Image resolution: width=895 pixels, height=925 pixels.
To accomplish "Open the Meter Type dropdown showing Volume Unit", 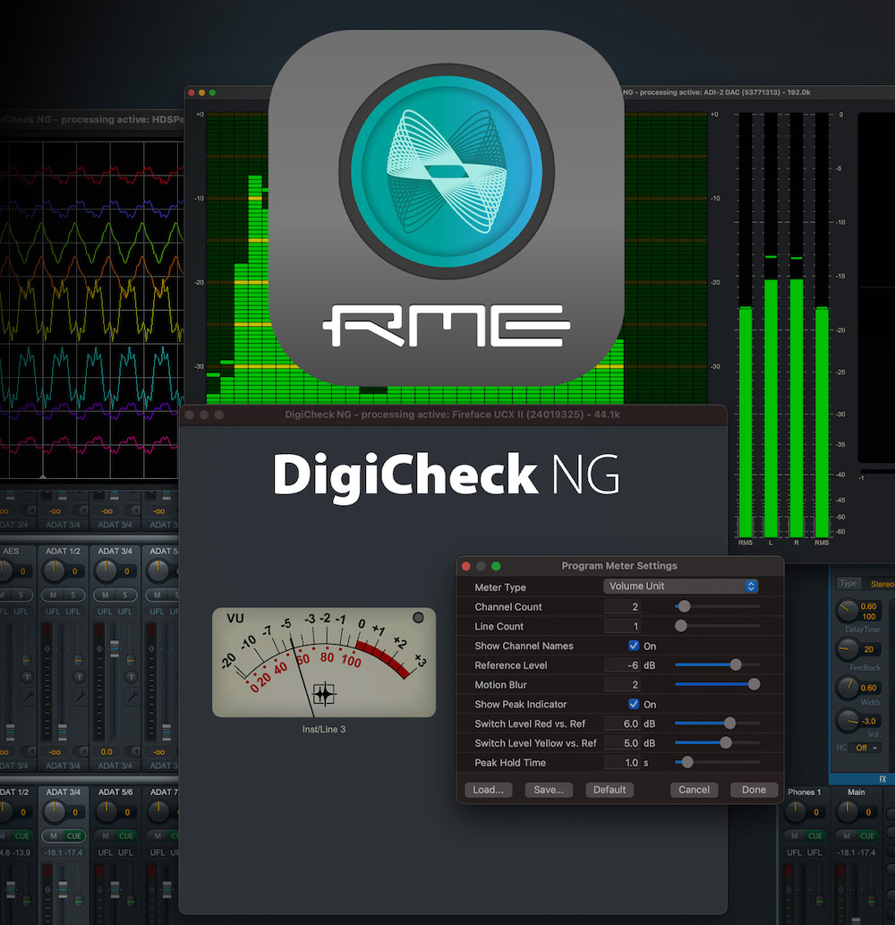I will (682, 587).
